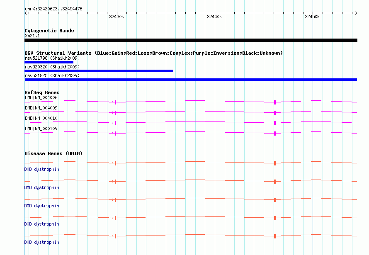Open the DGV Structural Variants track title
The image size is (369, 255).
[153, 53]
